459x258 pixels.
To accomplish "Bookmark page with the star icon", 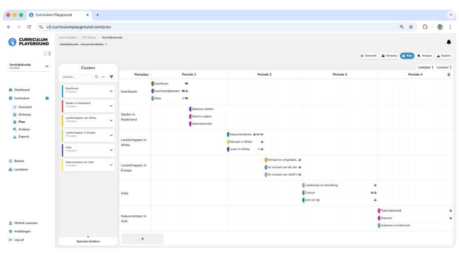I will point(411,27).
